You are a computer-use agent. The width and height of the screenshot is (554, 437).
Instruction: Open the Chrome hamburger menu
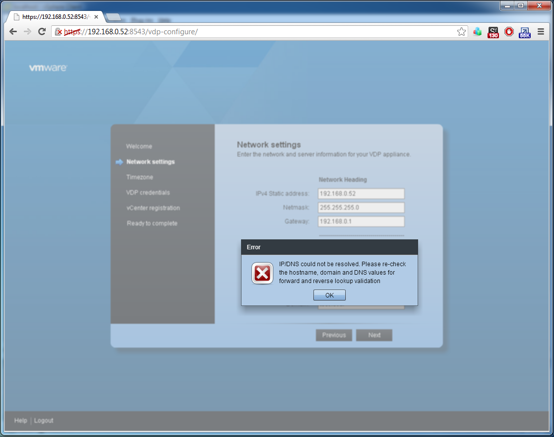click(541, 32)
